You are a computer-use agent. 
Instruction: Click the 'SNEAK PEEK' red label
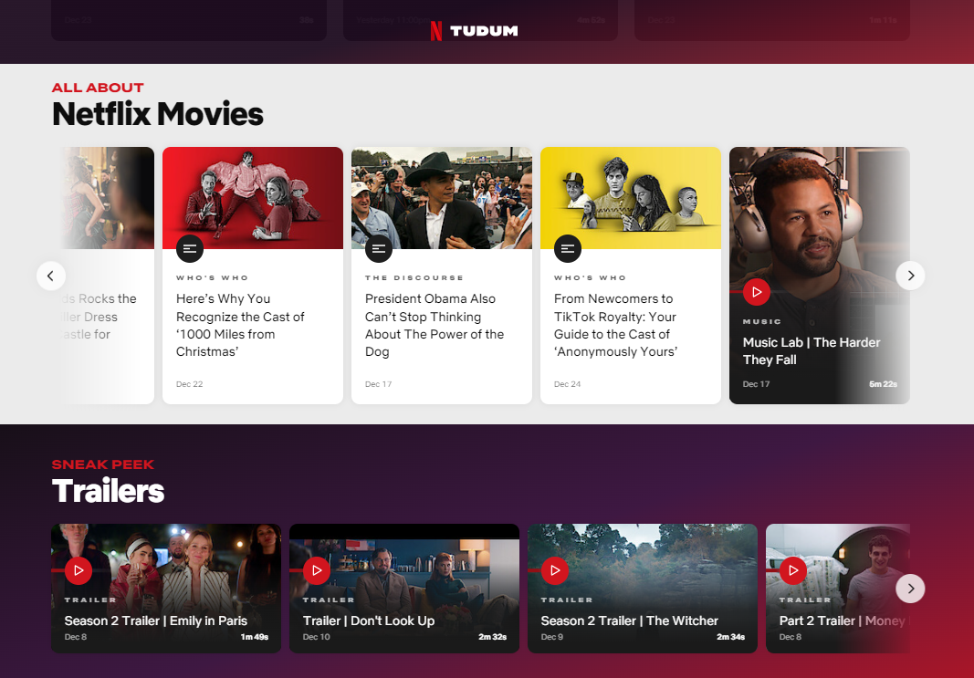coord(102,464)
